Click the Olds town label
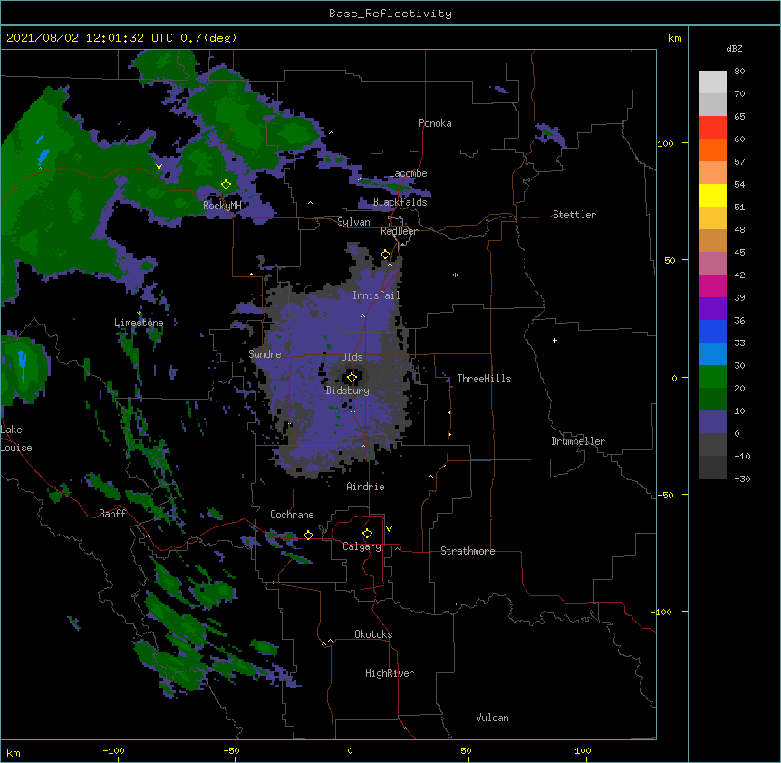Image resolution: width=781 pixels, height=763 pixels. (x=352, y=357)
